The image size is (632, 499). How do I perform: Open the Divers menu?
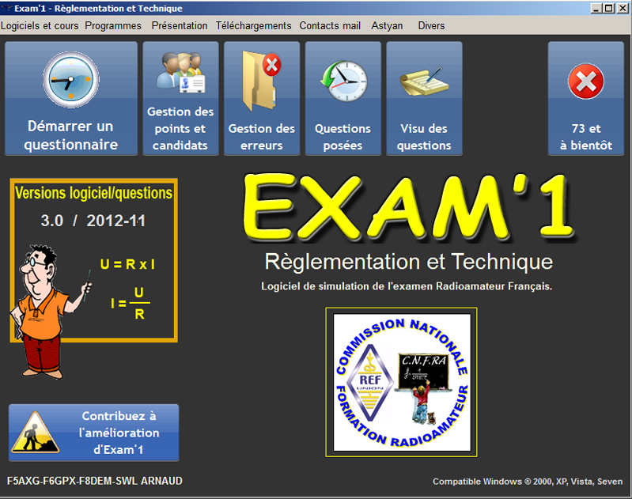point(431,26)
